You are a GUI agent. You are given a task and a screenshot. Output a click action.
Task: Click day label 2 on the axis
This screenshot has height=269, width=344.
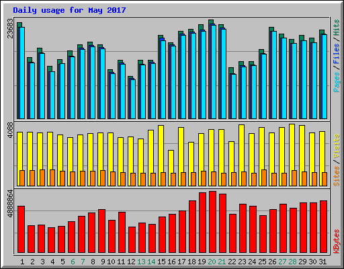32,262
